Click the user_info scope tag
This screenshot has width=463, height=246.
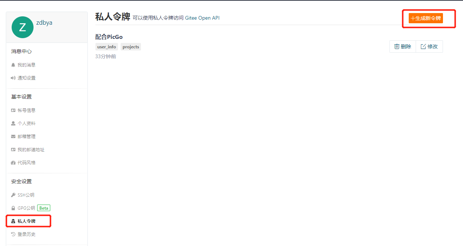107,47
